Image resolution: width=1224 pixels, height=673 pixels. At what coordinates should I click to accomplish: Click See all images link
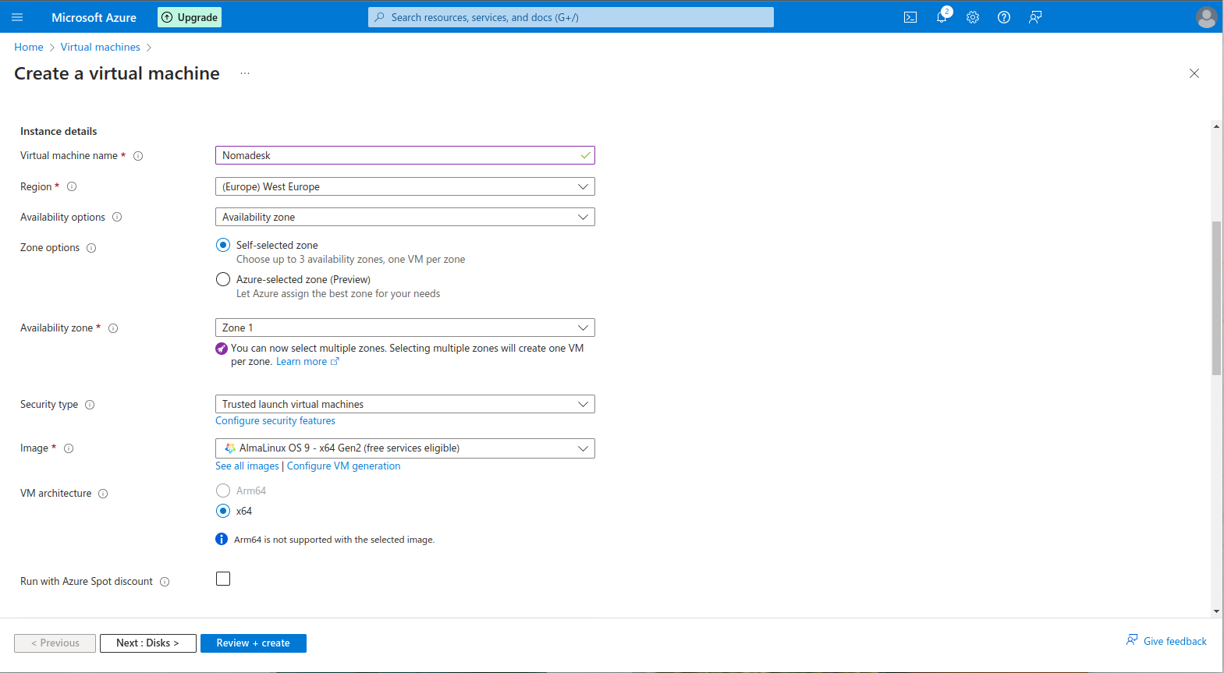pyautogui.click(x=247, y=466)
